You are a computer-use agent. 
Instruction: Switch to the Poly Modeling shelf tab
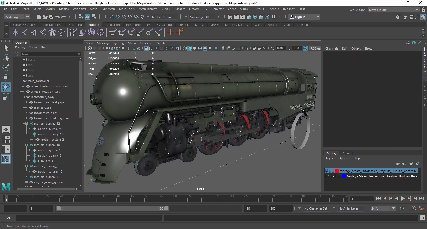pyautogui.click(x=53, y=25)
